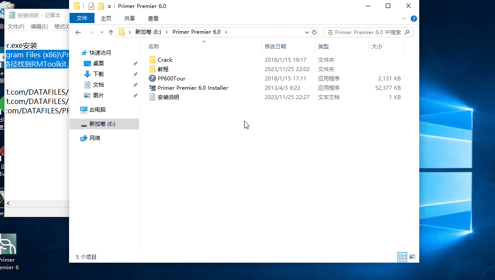Click the 2018/1/15 19:17 date cell
The image size is (495, 280).
[286, 60]
